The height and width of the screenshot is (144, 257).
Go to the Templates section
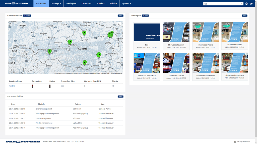coord(86,3)
